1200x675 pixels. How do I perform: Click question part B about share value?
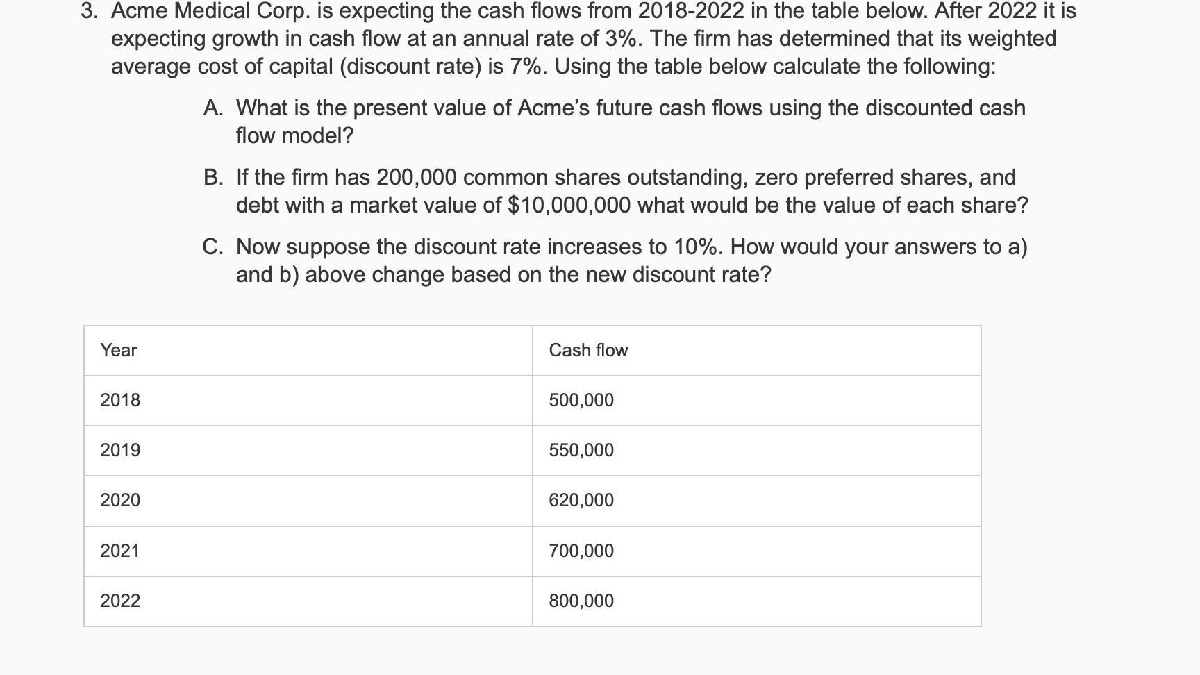tap(616, 191)
